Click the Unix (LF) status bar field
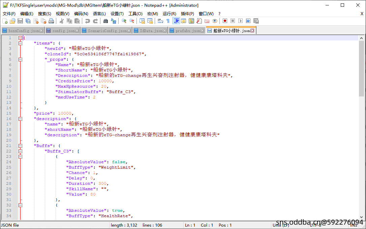 [x=281, y=225]
